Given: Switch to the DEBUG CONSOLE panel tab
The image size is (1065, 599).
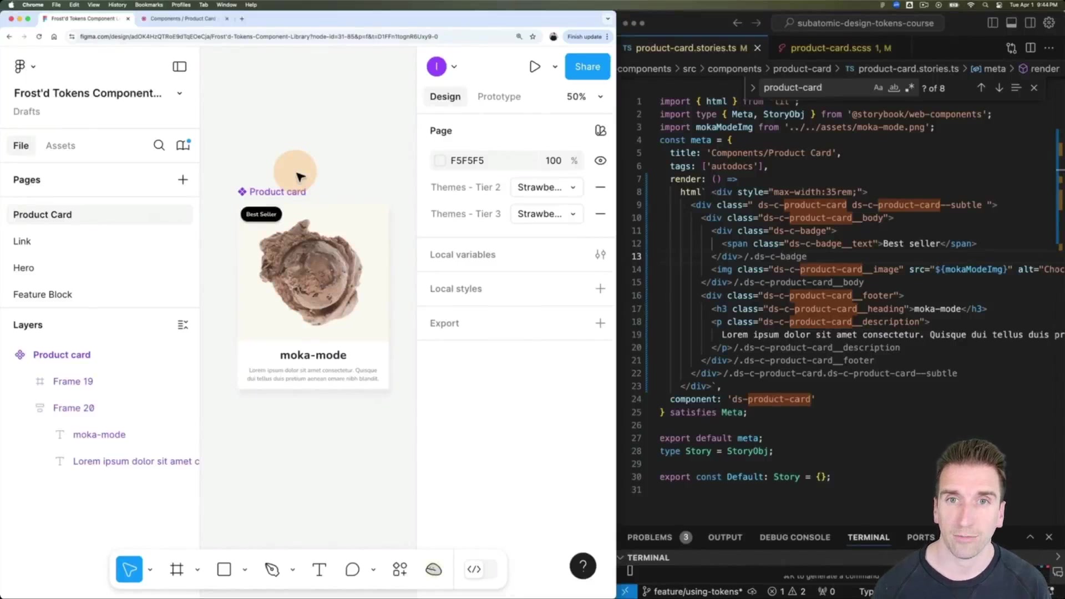Looking at the screenshot, I should tap(795, 537).
